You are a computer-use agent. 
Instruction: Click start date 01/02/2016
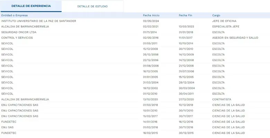click(150, 127)
